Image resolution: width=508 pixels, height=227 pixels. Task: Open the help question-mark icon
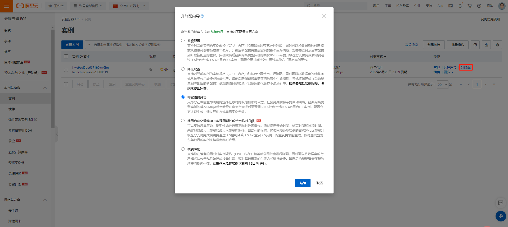[x=479, y=6]
